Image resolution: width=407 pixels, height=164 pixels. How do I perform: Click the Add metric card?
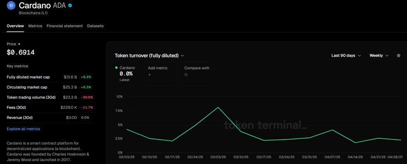tap(160, 74)
